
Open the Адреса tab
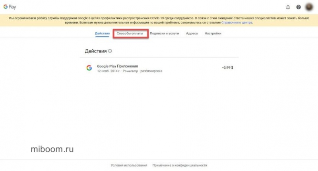(x=192, y=33)
